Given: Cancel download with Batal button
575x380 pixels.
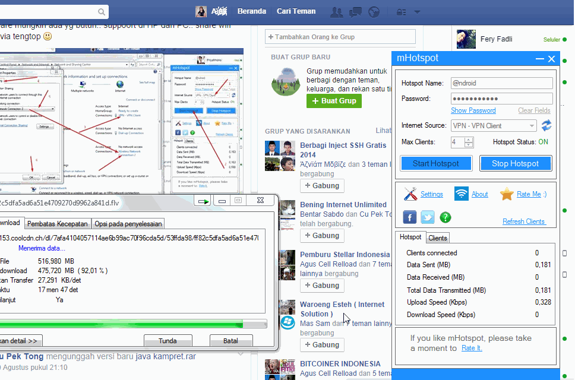Looking at the screenshot, I should [x=230, y=340].
